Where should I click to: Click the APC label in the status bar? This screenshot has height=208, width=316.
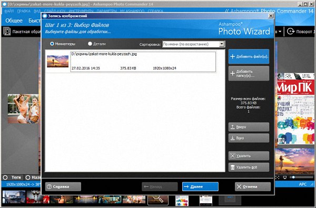pos(303,184)
